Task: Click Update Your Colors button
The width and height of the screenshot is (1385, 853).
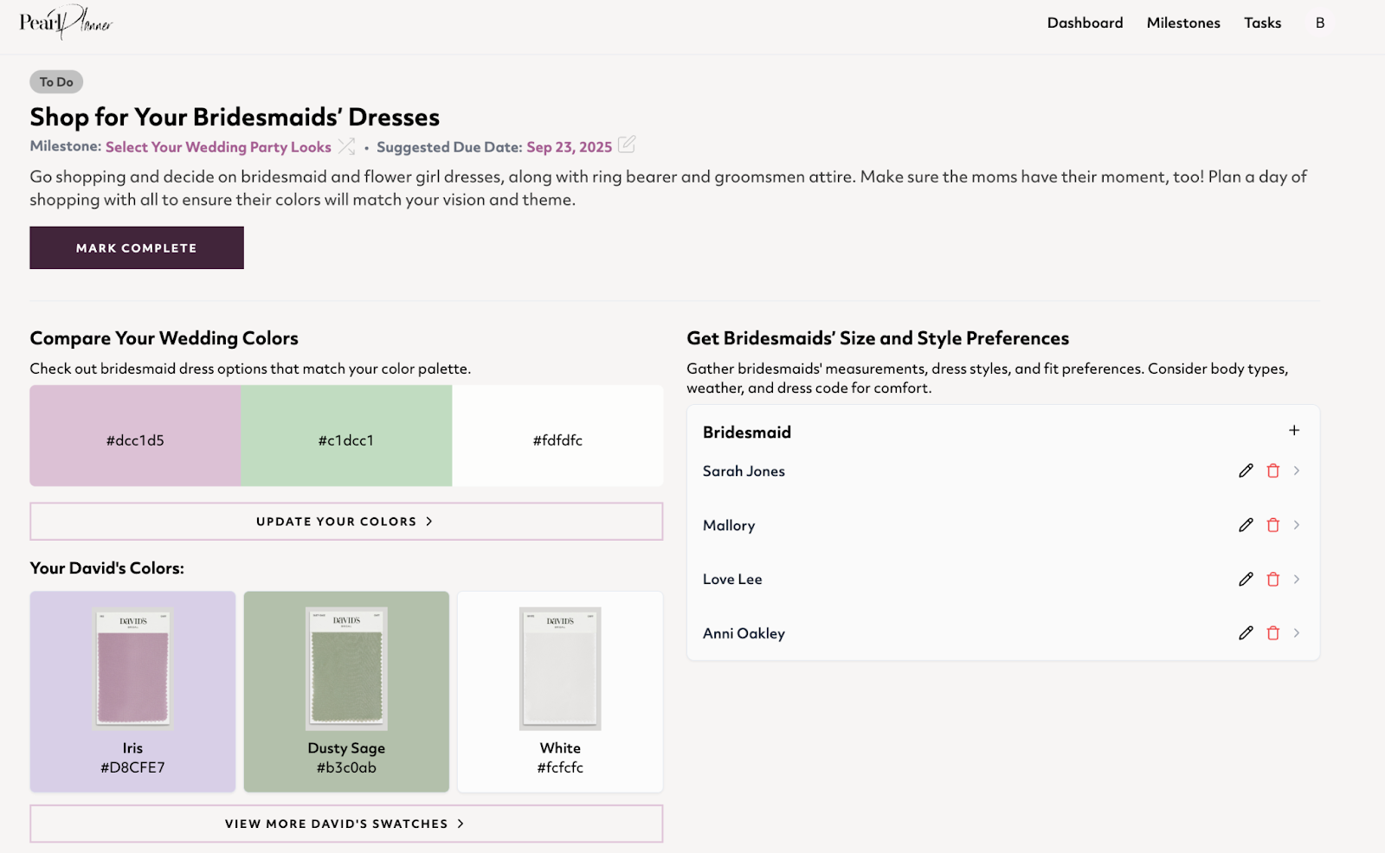Action: click(346, 522)
